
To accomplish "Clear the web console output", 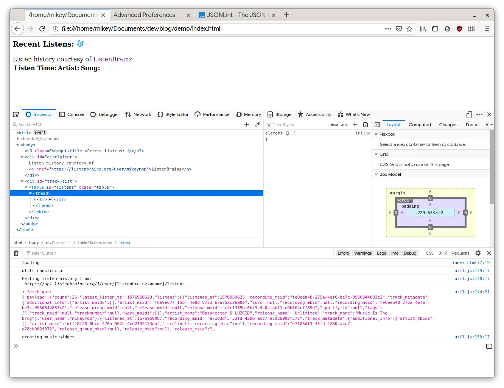I will pyautogui.click(x=16, y=253).
